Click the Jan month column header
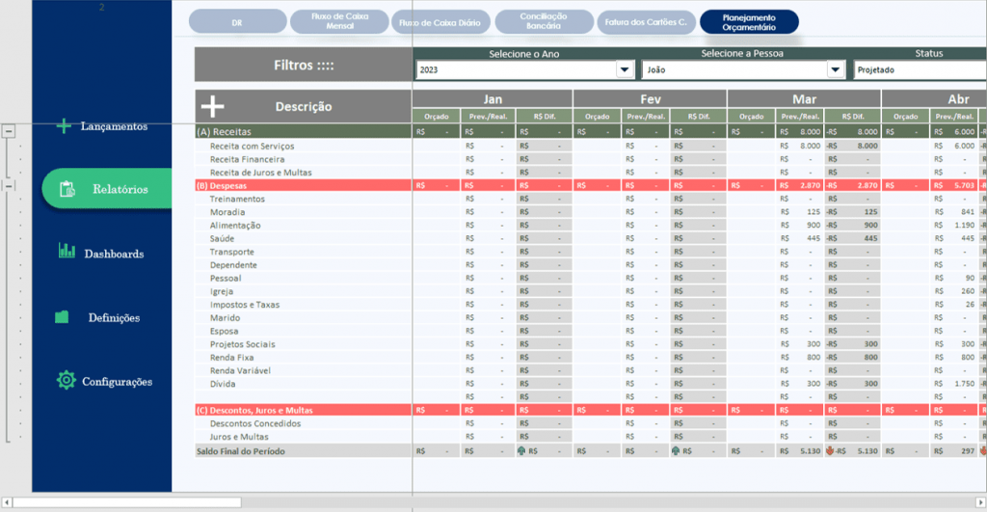Image resolution: width=987 pixels, height=512 pixels. 493,99
